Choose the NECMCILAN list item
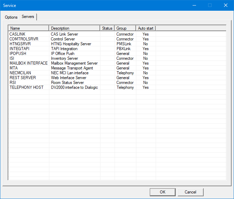 pos(21,73)
